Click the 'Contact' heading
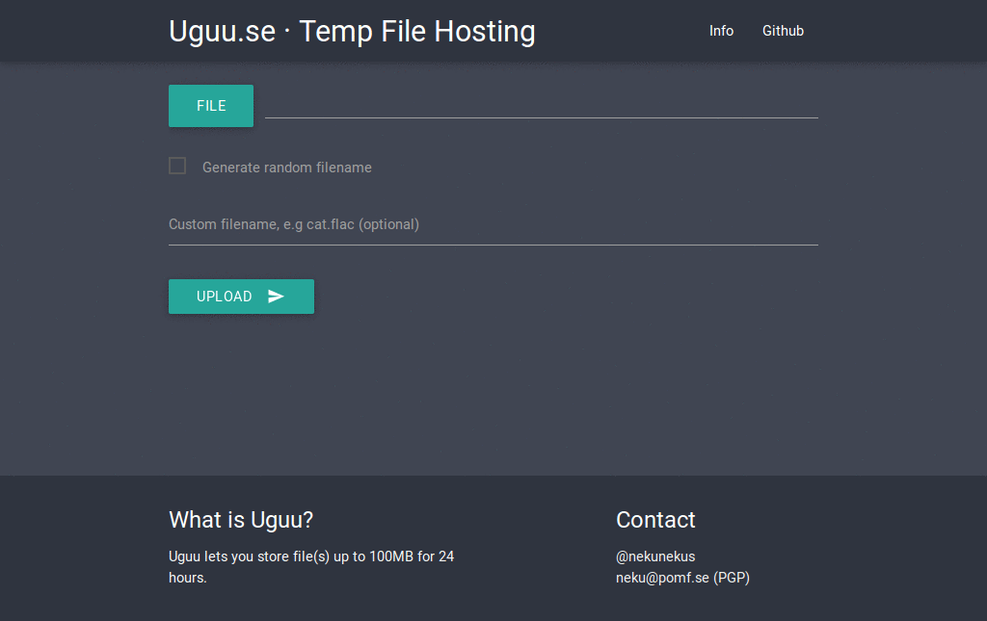 click(x=655, y=520)
